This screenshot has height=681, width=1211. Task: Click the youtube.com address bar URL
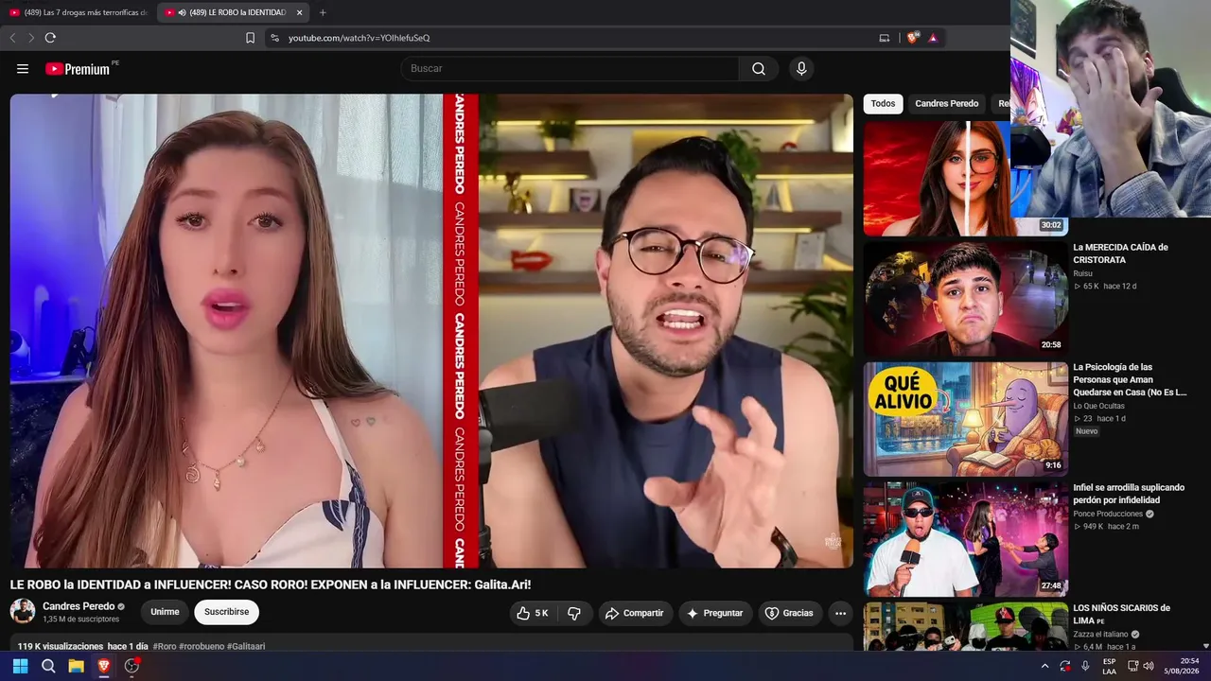click(x=359, y=38)
